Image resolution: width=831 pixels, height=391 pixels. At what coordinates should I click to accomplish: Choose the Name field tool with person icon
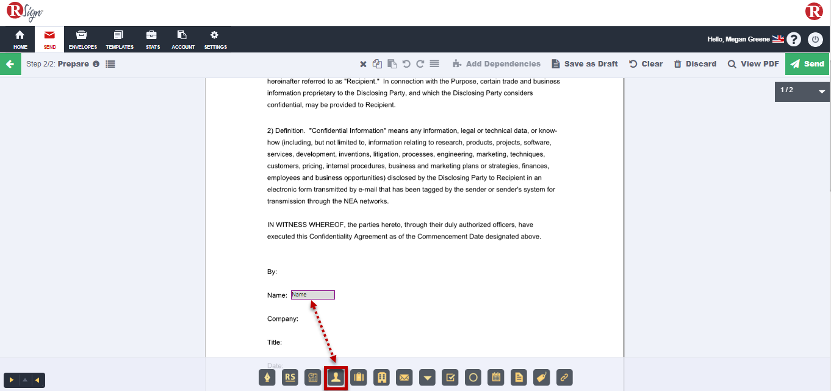click(x=336, y=378)
